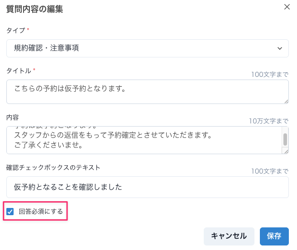Click the 回答必須にする label text
Screen dimensions: 297x250
[x=41, y=211]
